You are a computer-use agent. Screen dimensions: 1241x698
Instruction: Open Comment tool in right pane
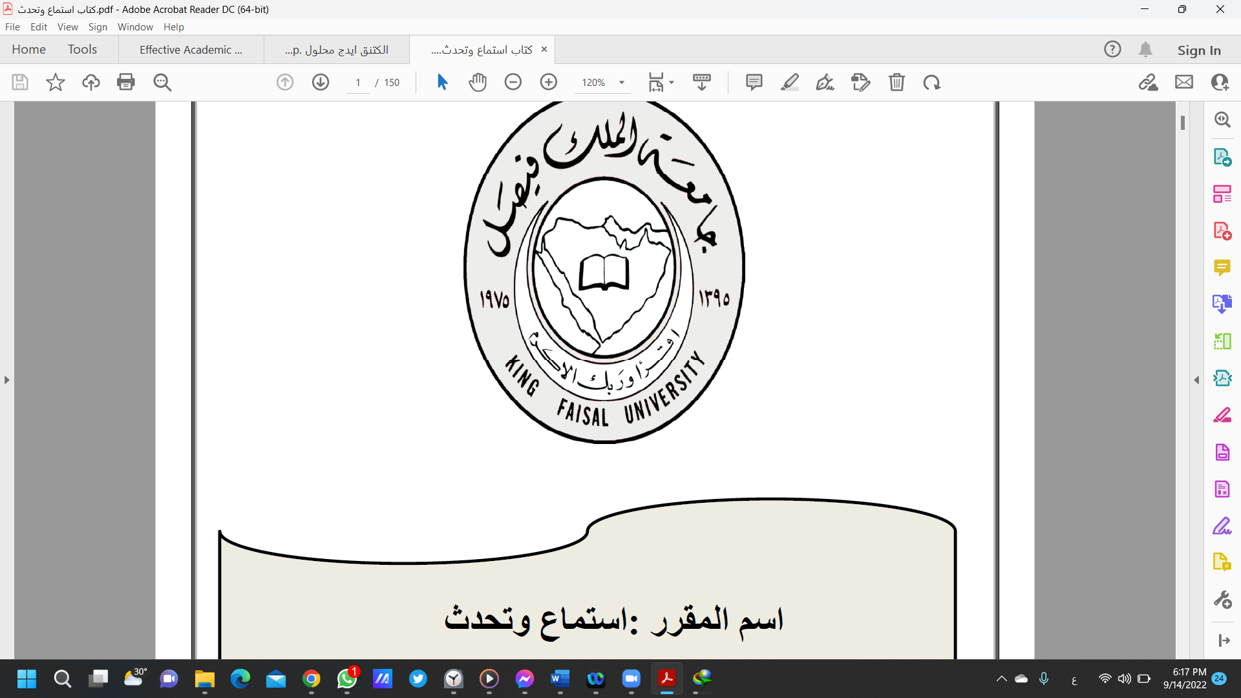coord(1222,268)
